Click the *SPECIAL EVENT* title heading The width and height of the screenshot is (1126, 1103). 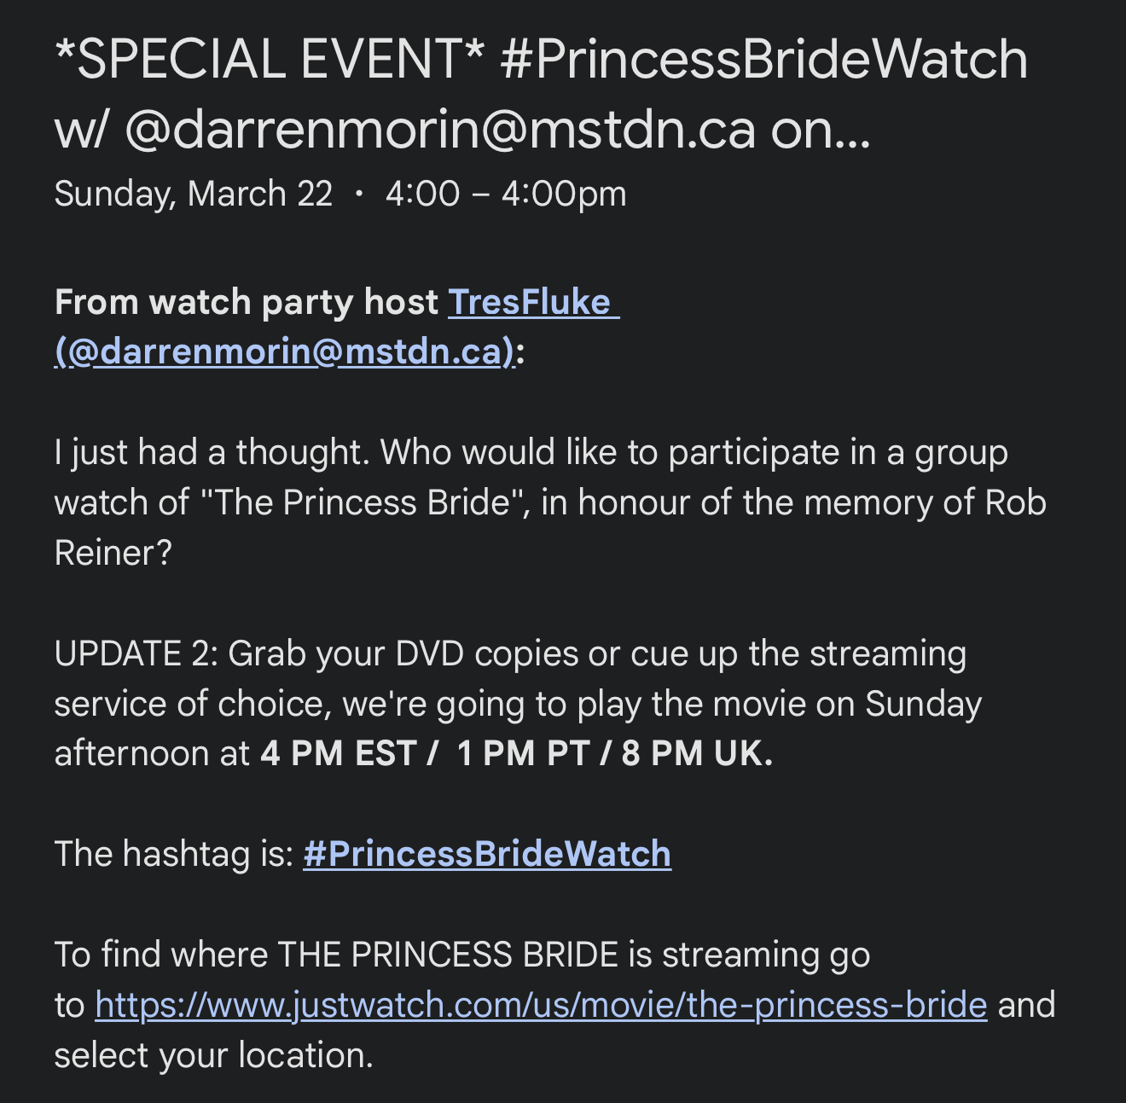coord(269,60)
